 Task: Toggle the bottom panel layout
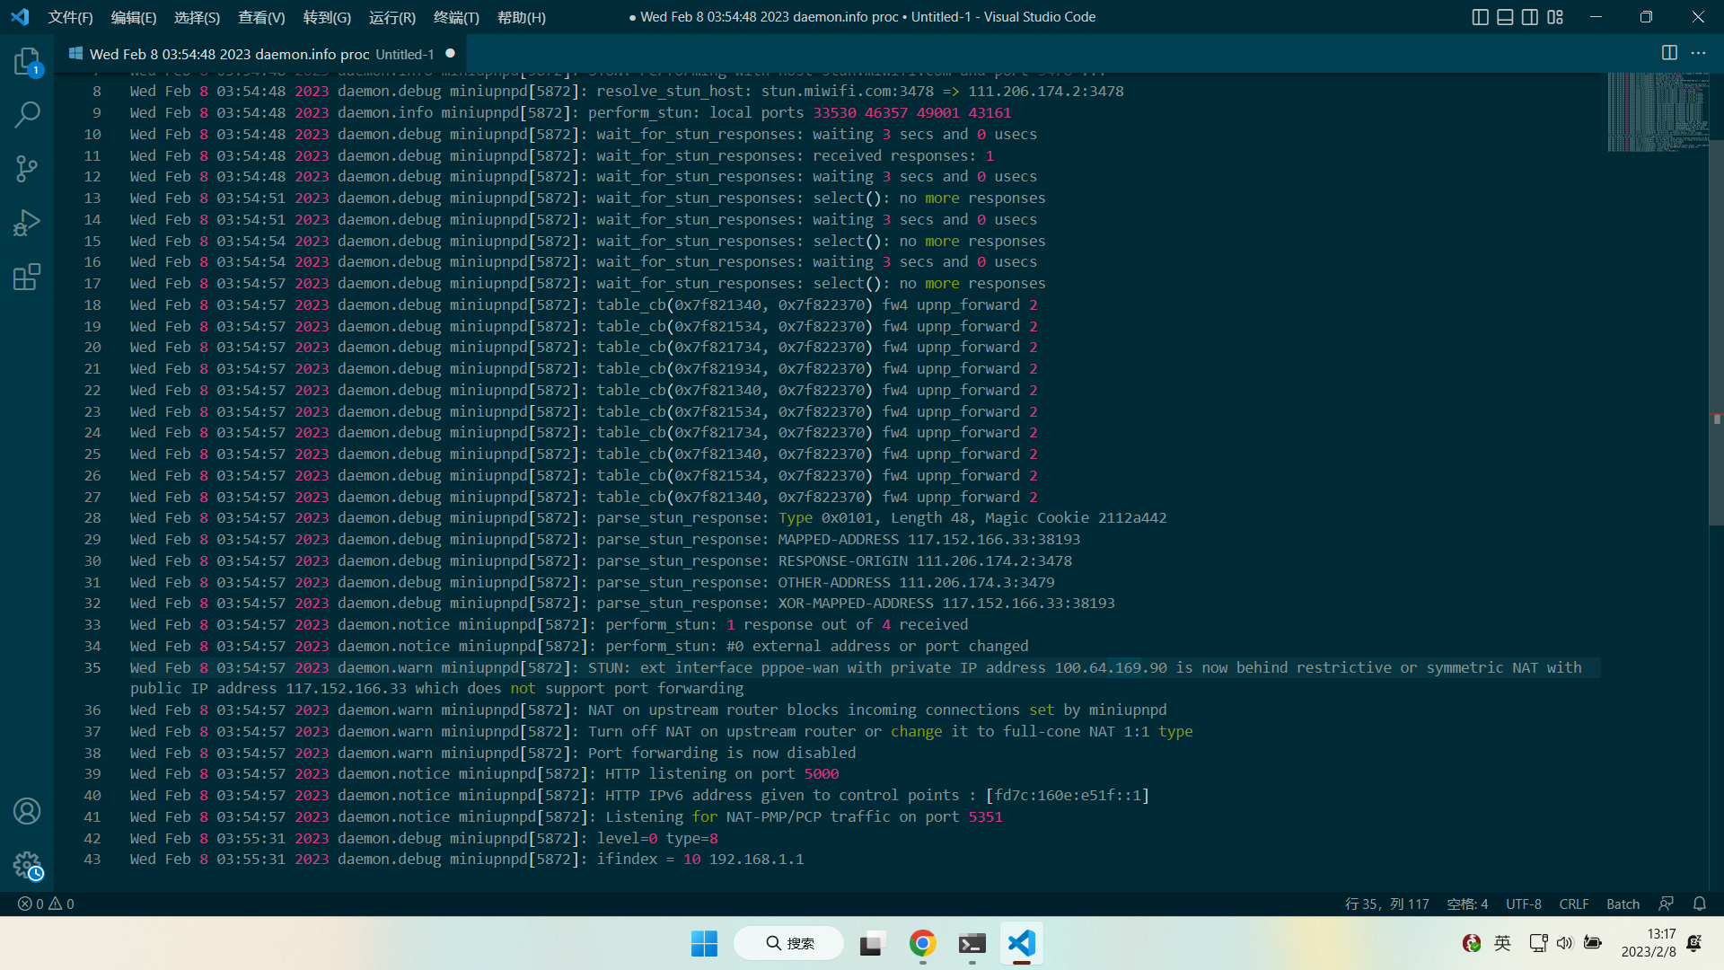coord(1505,17)
